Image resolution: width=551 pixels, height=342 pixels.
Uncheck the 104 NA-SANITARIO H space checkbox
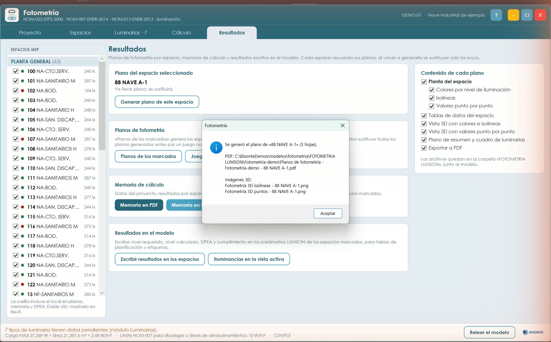[15, 110]
